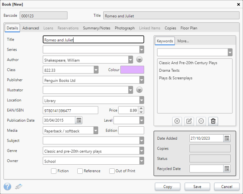Screen dimensions: 243x194
Task: Open the Recycled Date calendar picker
Action: (x=227, y=168)
